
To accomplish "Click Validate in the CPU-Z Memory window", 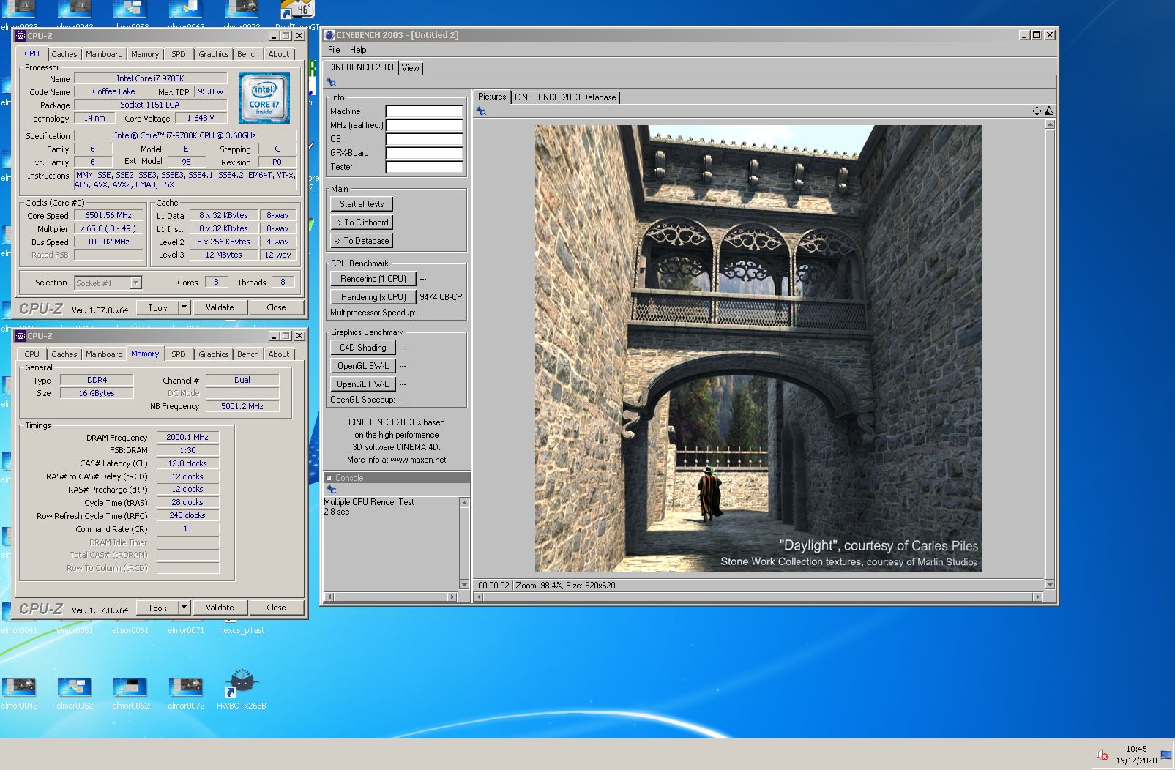I will (x=220, y=608).
